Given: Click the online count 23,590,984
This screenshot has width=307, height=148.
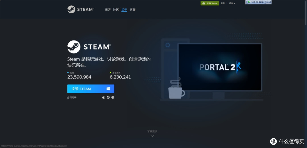Looking at the screenshot, I should [x=79, y=77].
